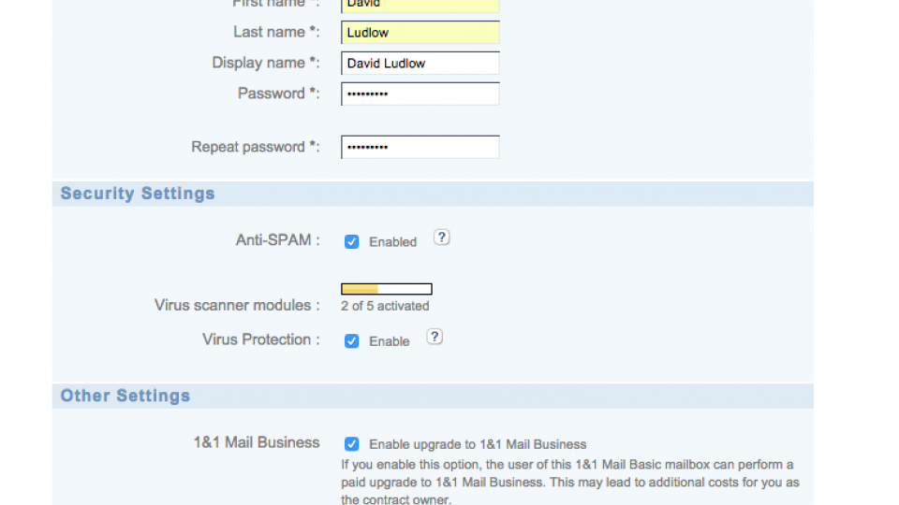
Task: Click the 'Last name *:' label
Action: [x=276, y=32]
